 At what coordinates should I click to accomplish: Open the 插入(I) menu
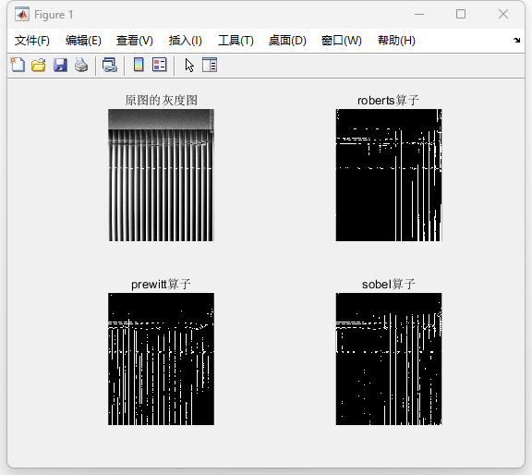coord(186,41)
